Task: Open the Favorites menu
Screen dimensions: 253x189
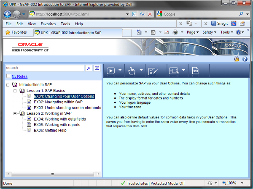Action: [48, 24]
